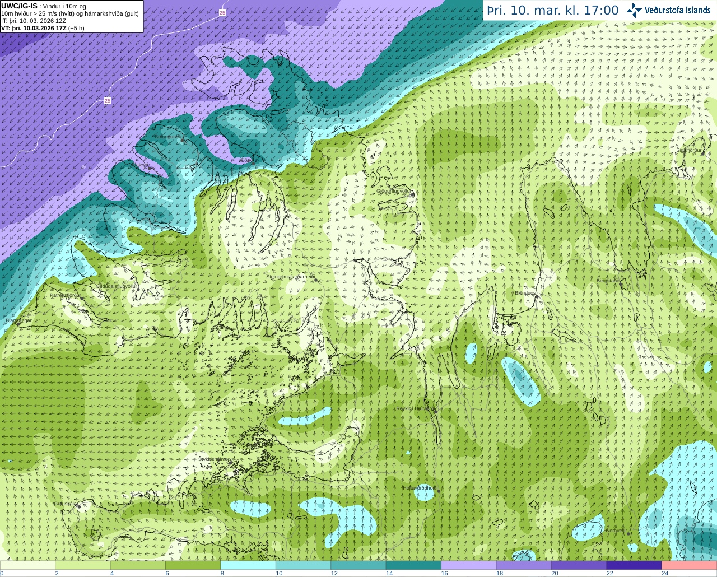717x577 pixels.
Task: Click the 18–20 m/s purple legend swatch
Action: pos(524,565)
